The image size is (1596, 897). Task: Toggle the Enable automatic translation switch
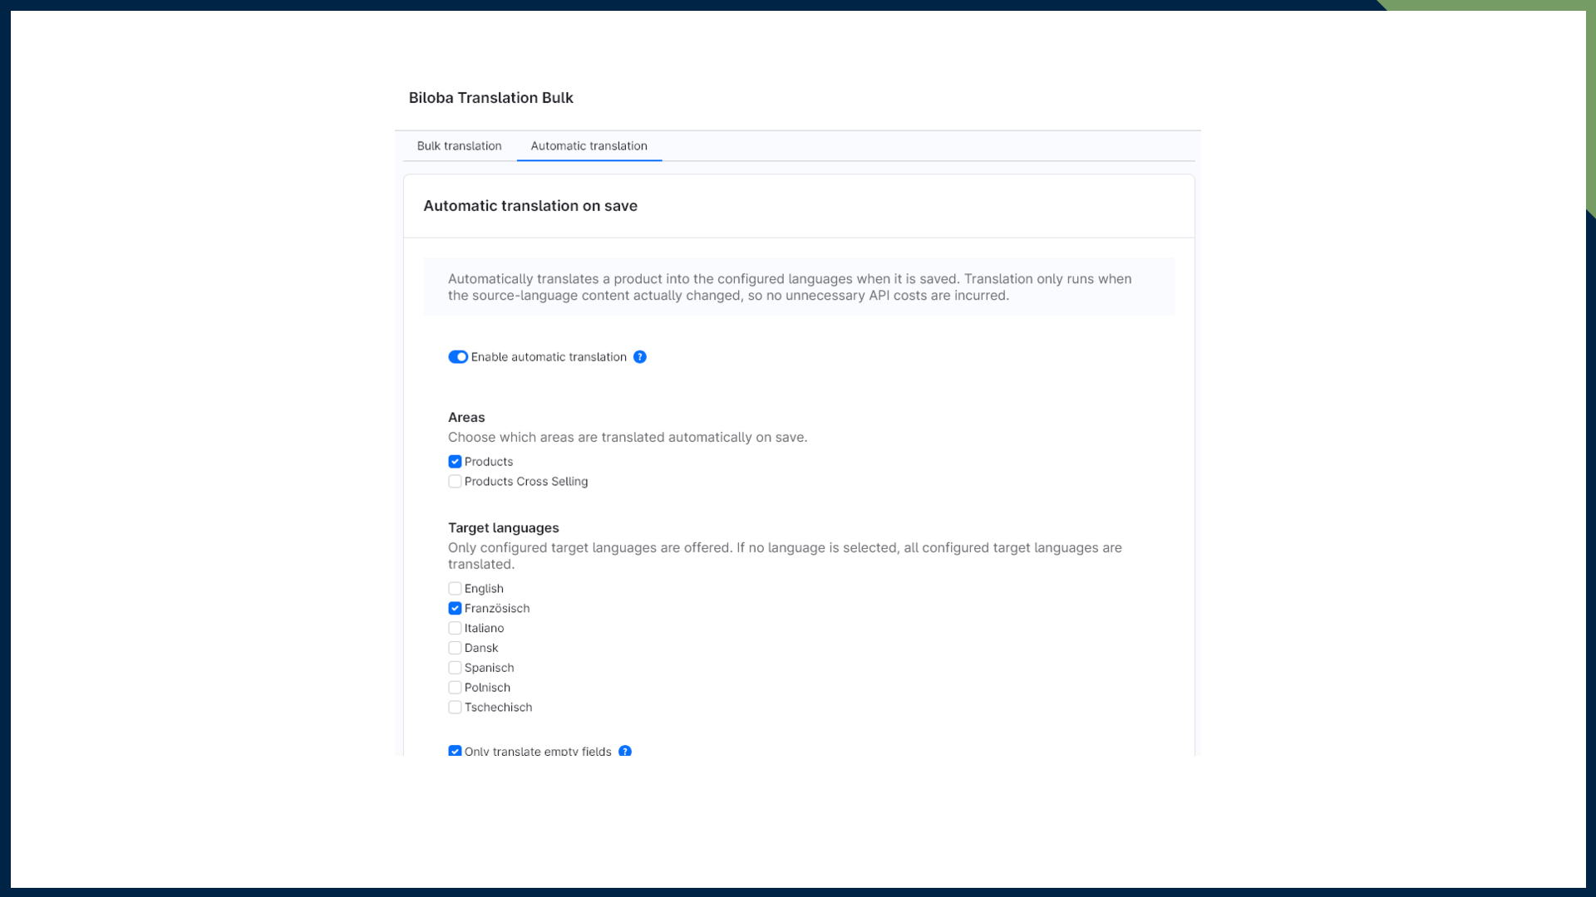pyautogui.click(x=458, y=357)
